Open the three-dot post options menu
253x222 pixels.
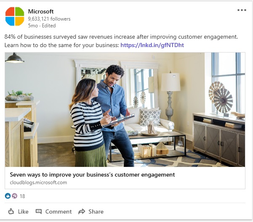[x=242, y=10]
